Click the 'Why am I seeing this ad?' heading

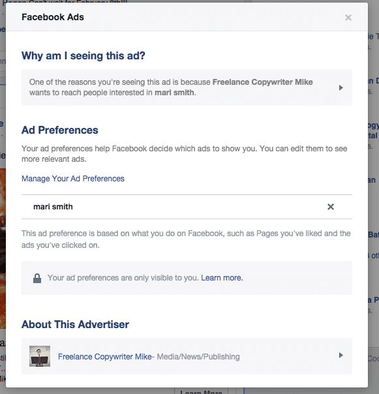coord(83,56)
